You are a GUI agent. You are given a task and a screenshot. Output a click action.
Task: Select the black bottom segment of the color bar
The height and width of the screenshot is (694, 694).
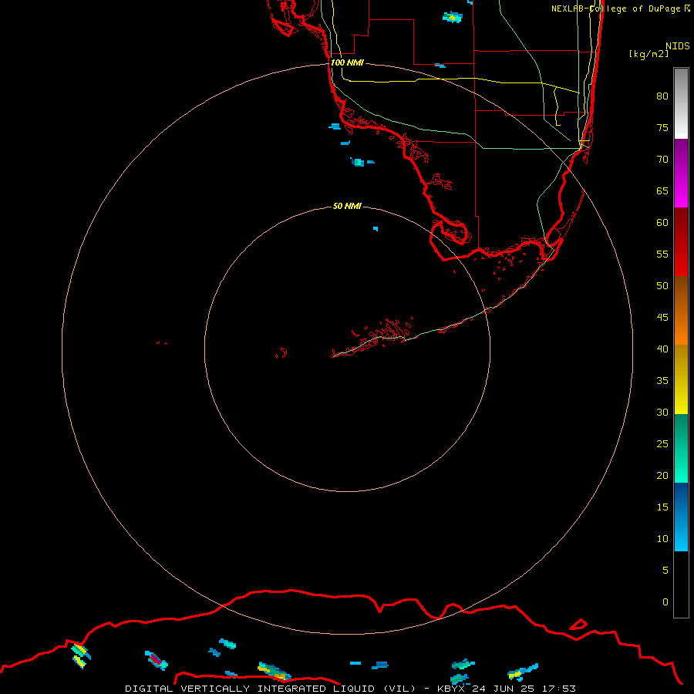[681, 585]
